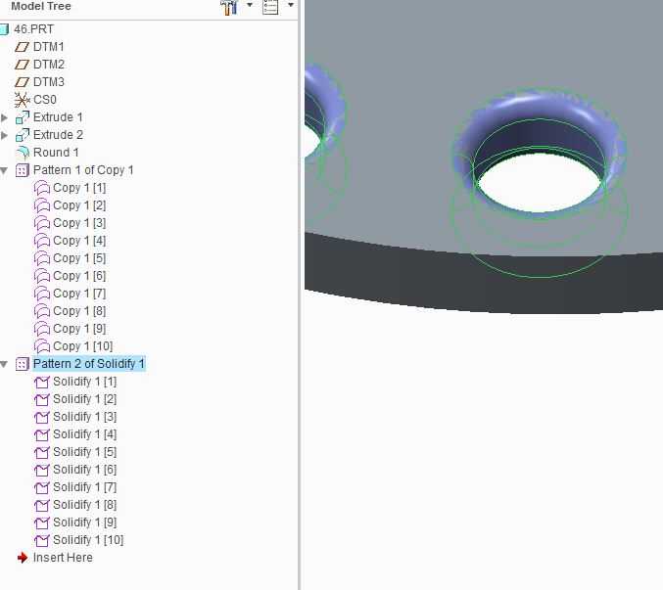
Task: Select DTM2 in the model tree
Action: 49,65
